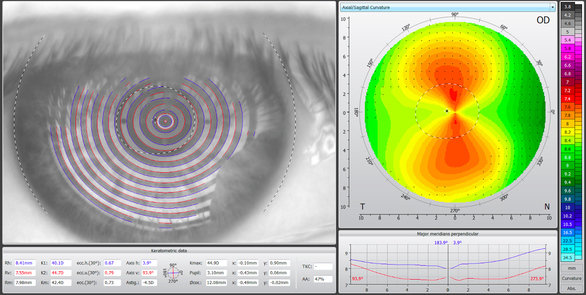Click the Keratometric data panel title
Image resolution: width=586 pixels, height=295 pixels.
169,251
